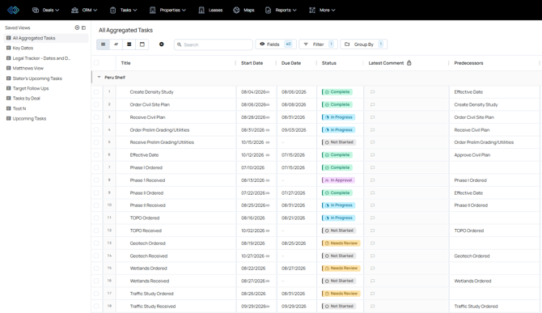Open comment icon for Phase I Ordered
Viewport: 542px width, 313px height.
pos(372,167)
